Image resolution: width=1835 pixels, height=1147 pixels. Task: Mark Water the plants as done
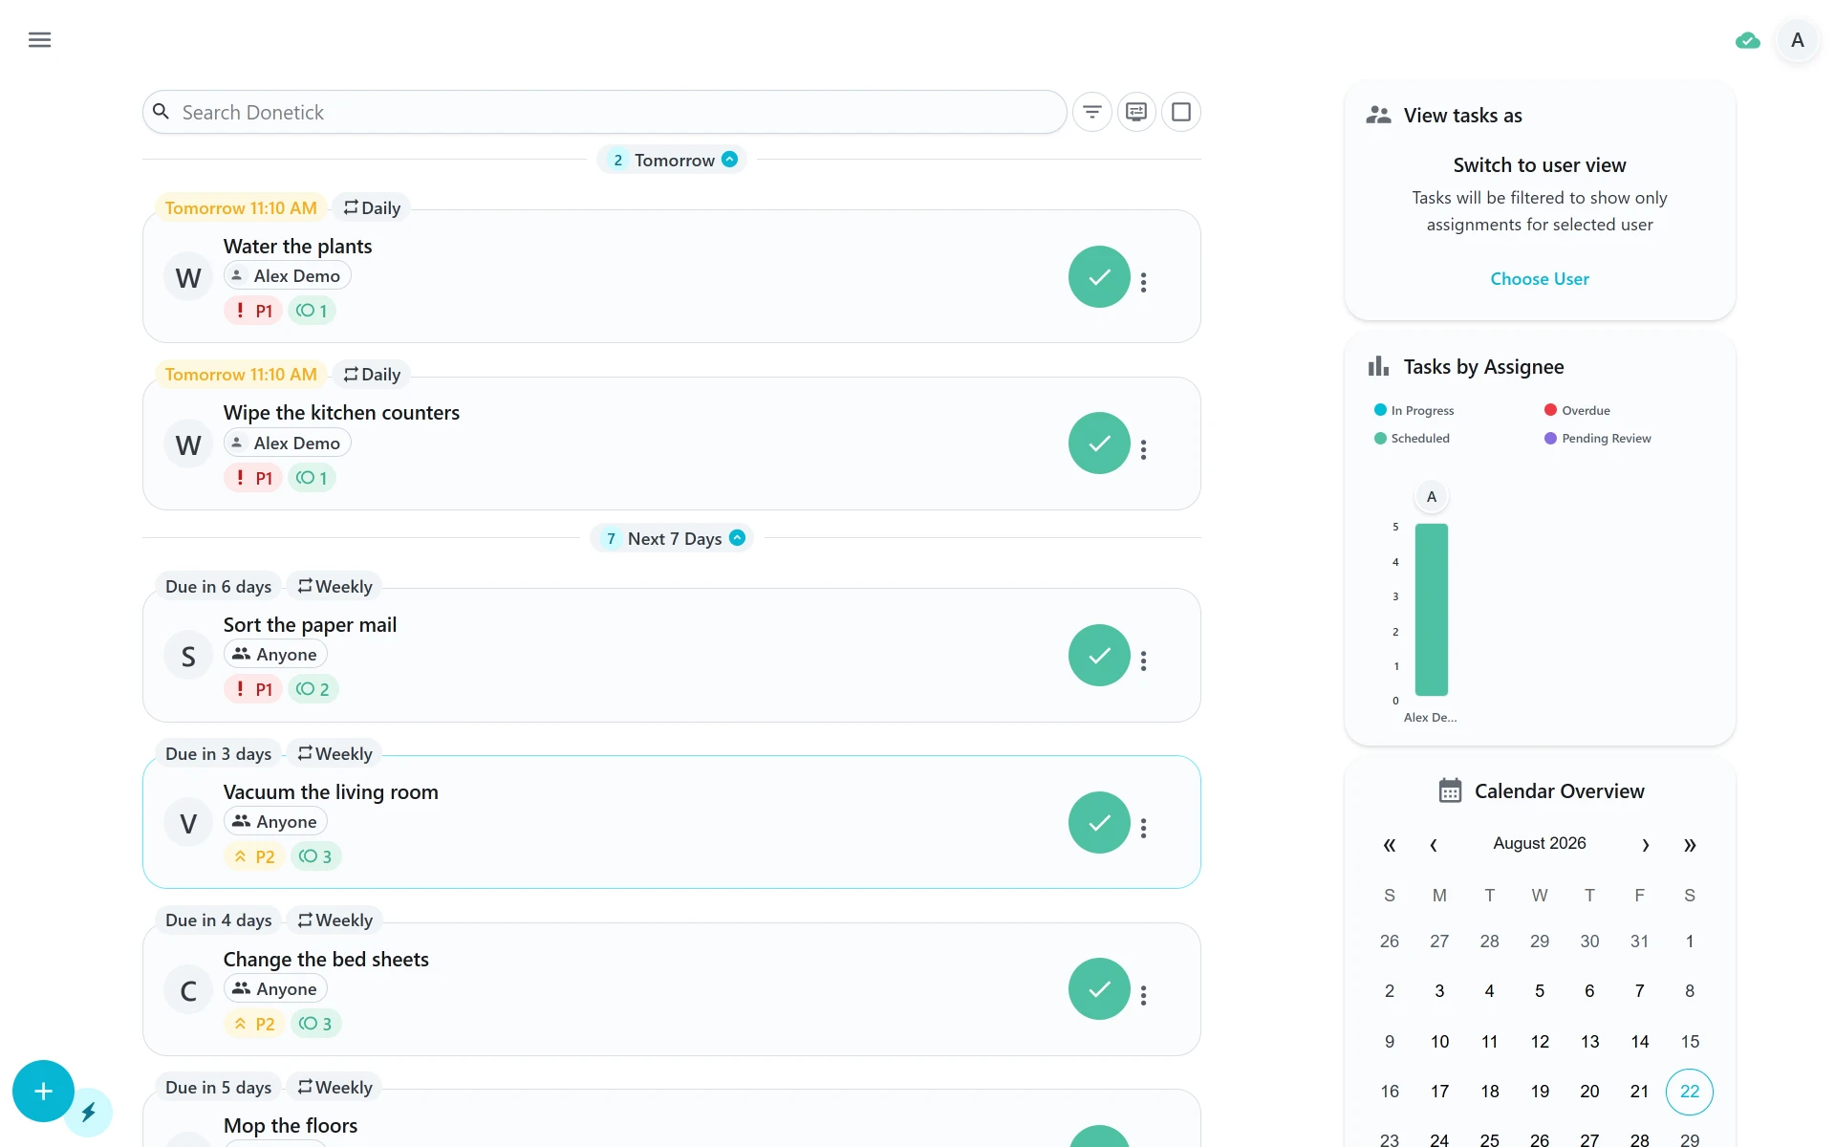click(x=1099, y=277)
